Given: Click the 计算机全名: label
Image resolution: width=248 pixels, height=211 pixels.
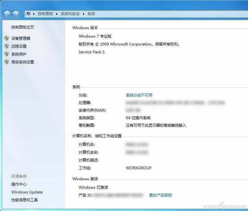Looking at the screenshot, I should tap(88, 152).
